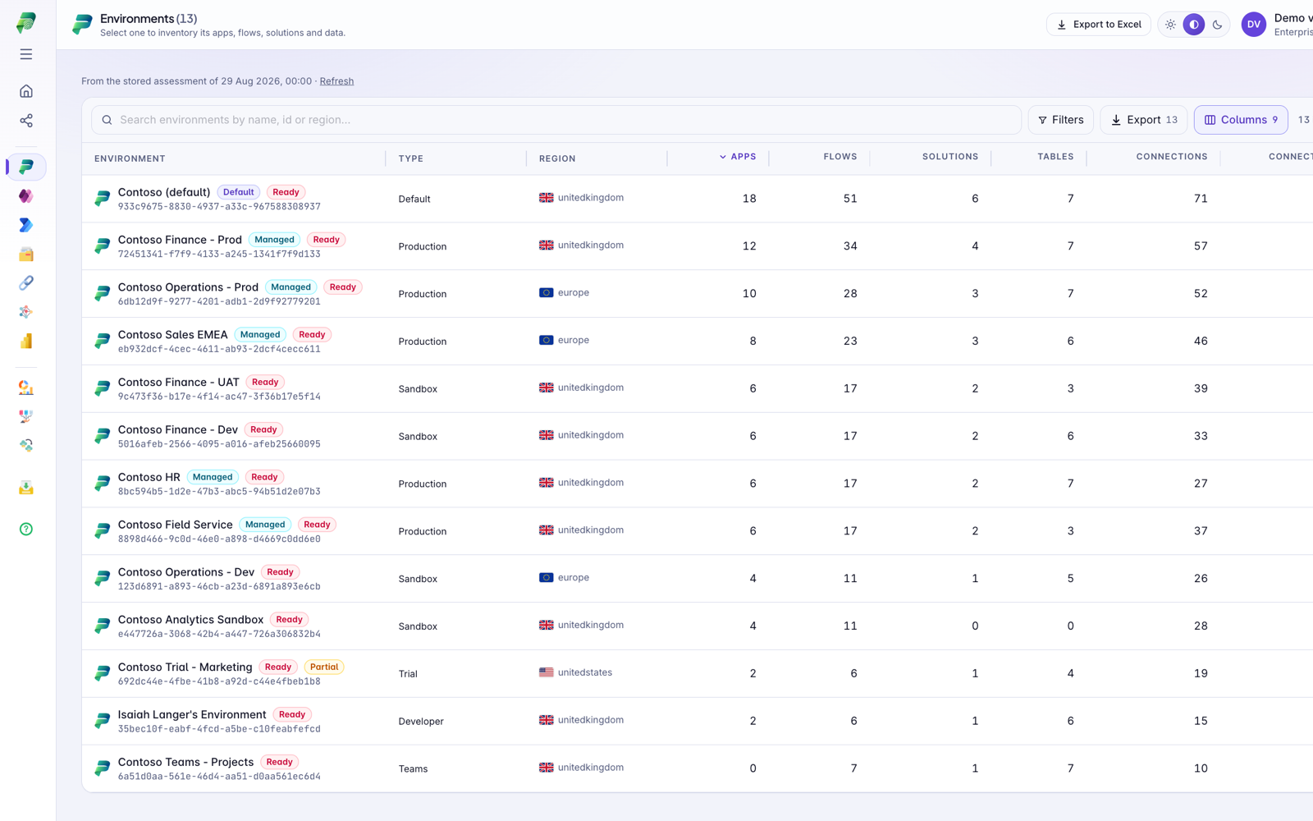Sort by Tables column header
This screenshot has width=1313, height=821.
pos(1055,157)
